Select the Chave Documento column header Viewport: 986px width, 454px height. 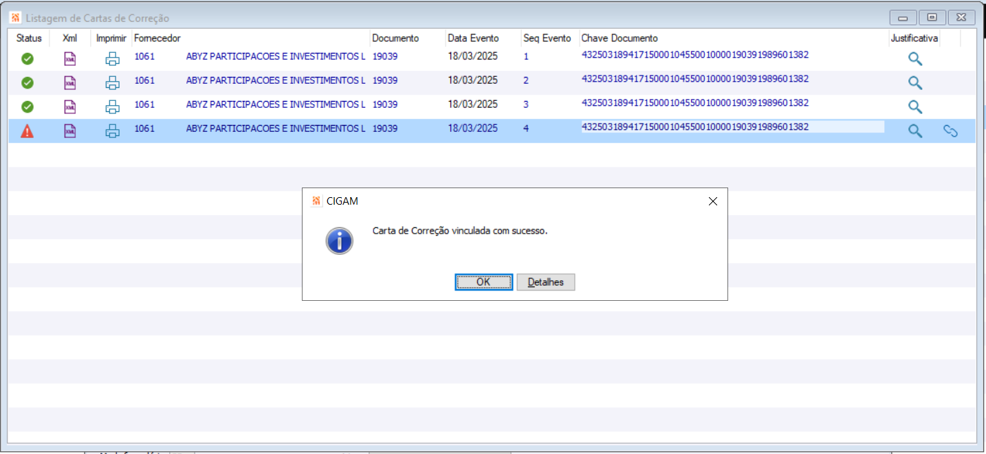tap(620, 38)
